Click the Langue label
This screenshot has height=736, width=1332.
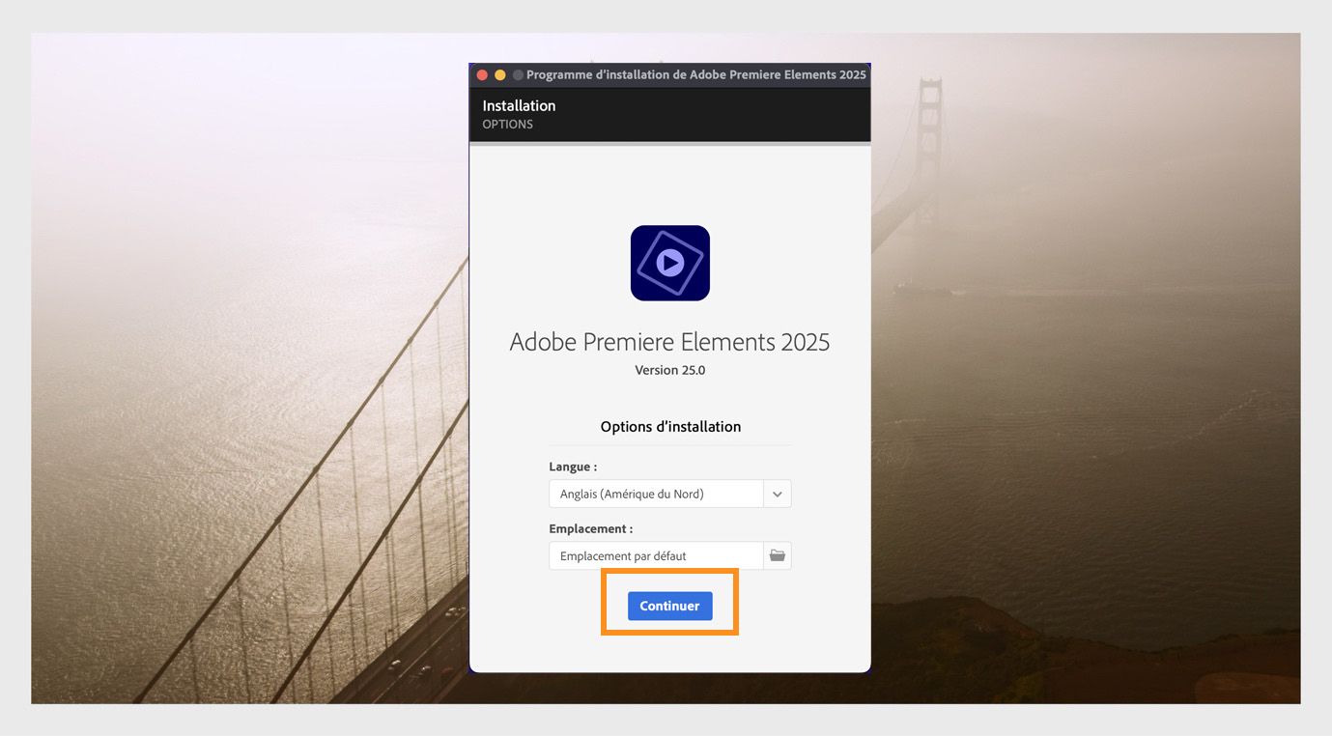coord(573,467)
